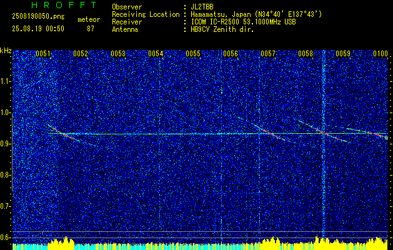Click the observer callsign JL2TBB
Screen dimensions: 393x250
pyautogui.click(x=202, y=7)
